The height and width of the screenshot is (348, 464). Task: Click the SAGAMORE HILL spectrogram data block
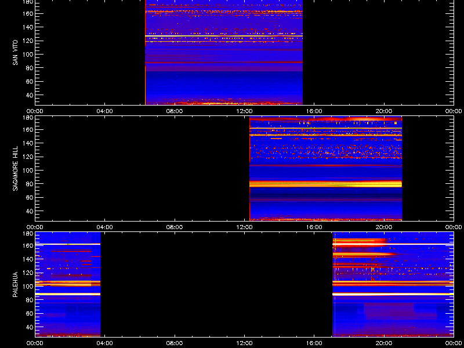coord(326,169)
